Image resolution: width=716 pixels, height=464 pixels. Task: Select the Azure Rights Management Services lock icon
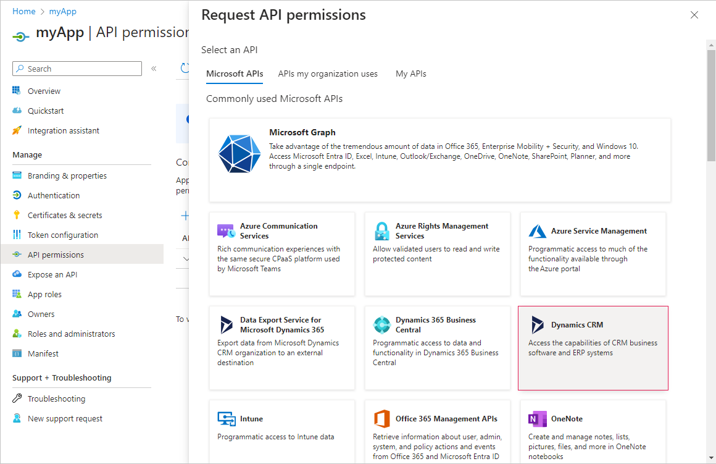tap(381, 231)
